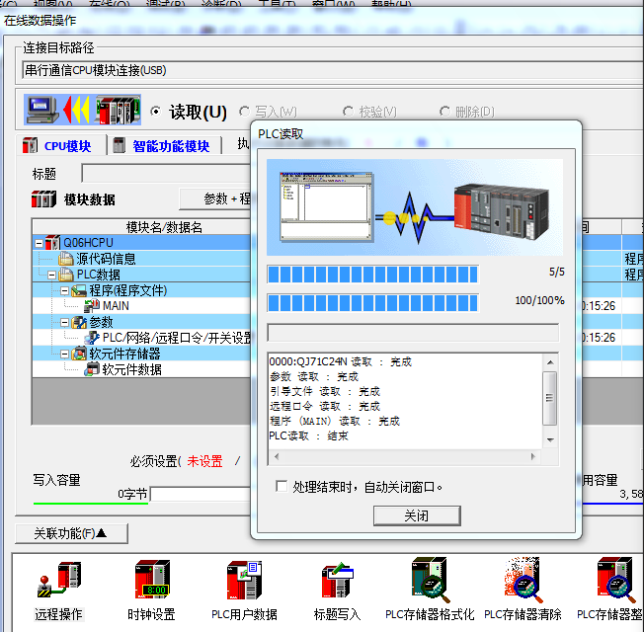The width and height of the screenshot is (644, 632).
Task: Open the 标题写入 title write icon
Action: (338, 580)
